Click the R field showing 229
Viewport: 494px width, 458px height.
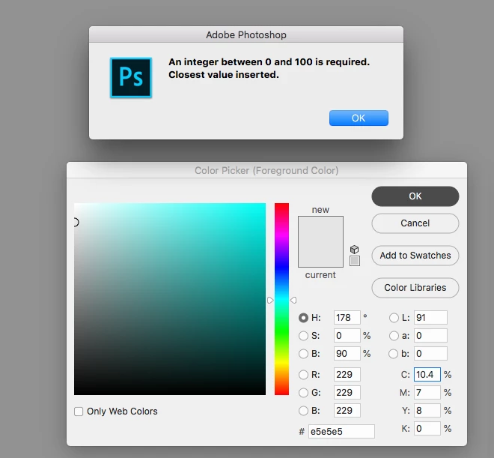coord(347,375)
